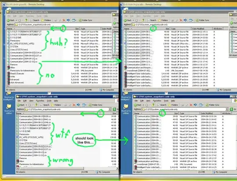Viewport: 237px width, 181px height.
Task: Open Search in left desktop's G: window
Action: click(35, 20)
